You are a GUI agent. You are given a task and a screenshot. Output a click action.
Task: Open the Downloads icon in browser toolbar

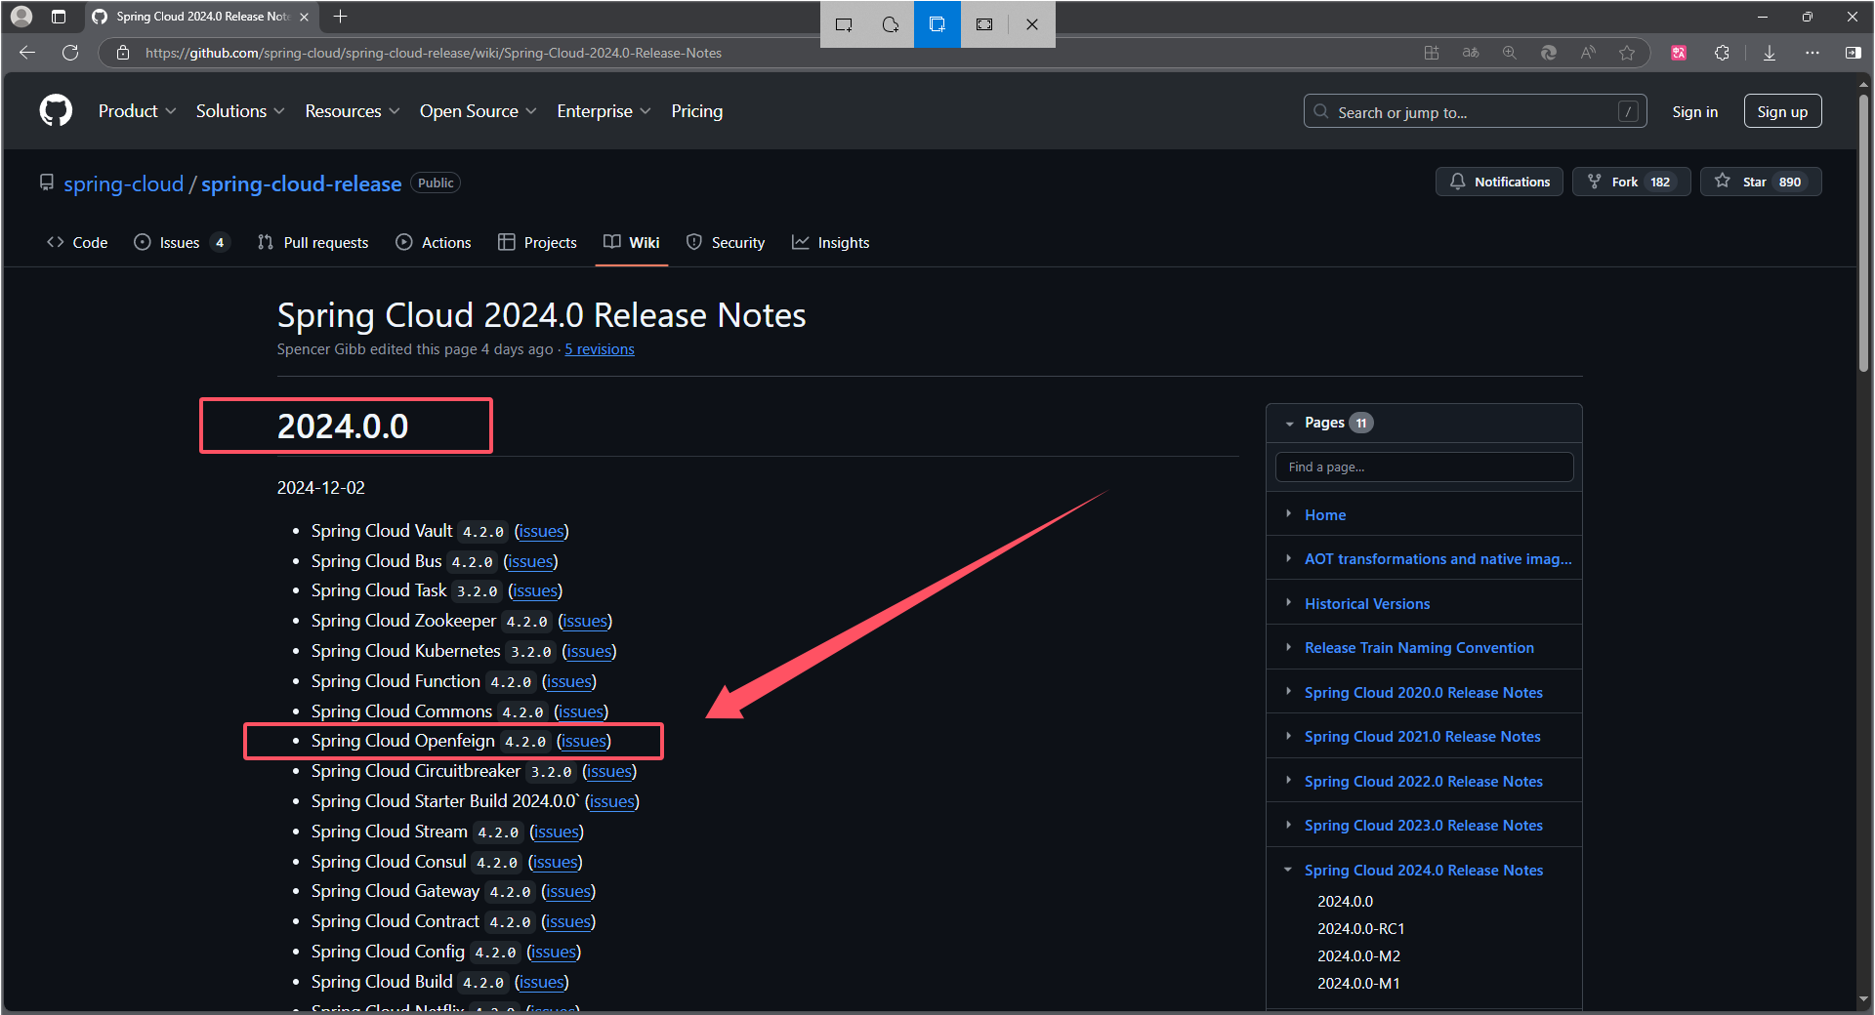pos(1769,53)
